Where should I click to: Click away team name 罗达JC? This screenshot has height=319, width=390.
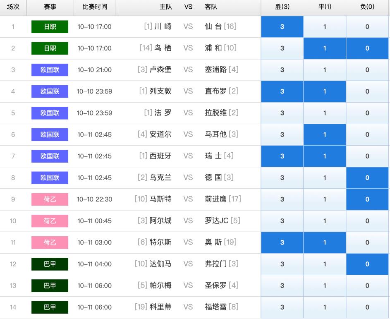tap(217, 221)
